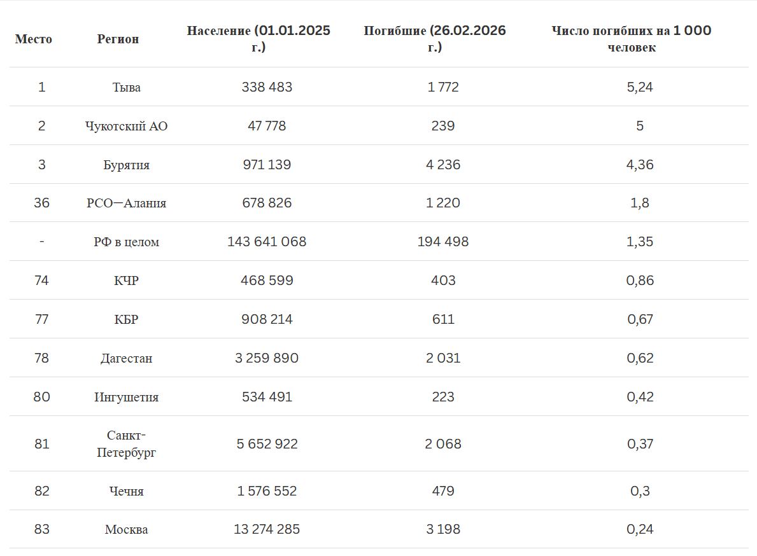The image size is (757, 556).
Task: Click the "Регион" column header
Action: point(118,39)
